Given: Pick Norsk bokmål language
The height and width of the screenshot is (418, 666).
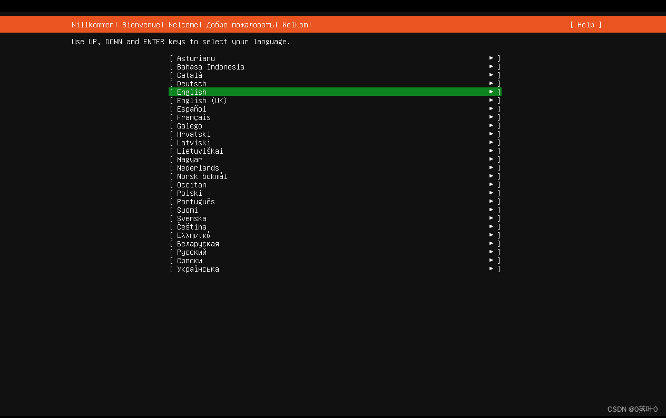Looking at the screenshot, I should point(335,176).
